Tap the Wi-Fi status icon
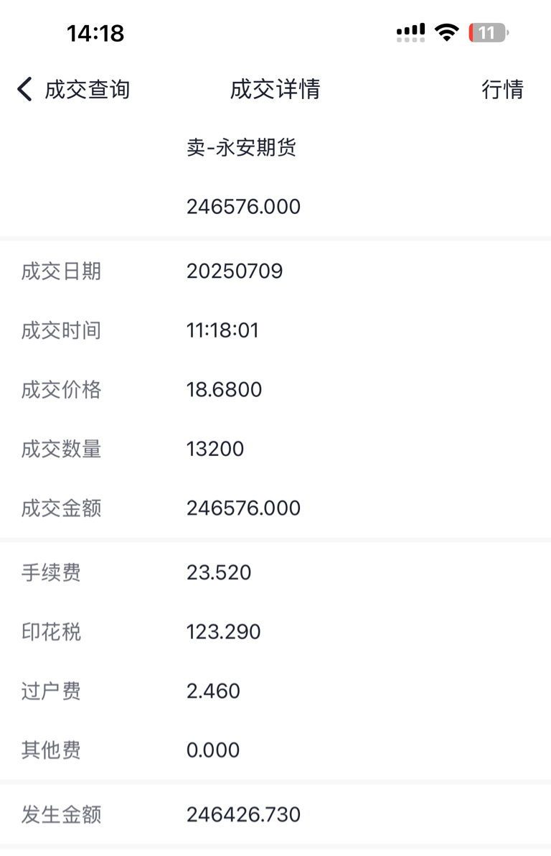 tap(447, 33)
